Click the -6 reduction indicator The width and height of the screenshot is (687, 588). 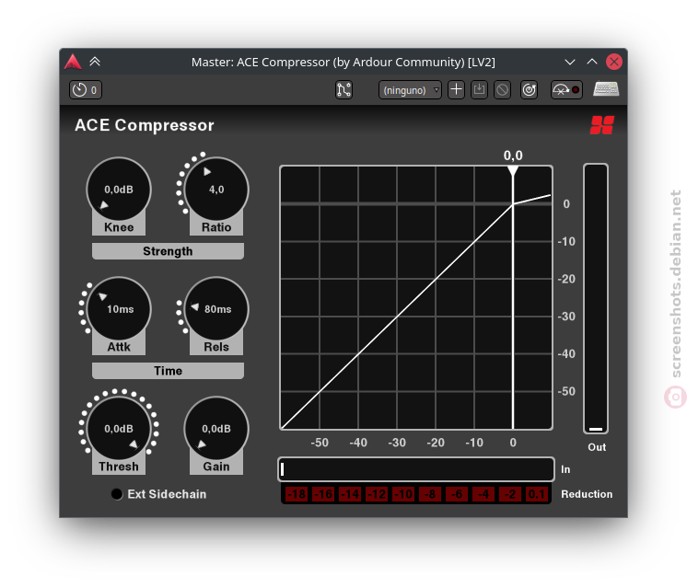click(457, 494)
